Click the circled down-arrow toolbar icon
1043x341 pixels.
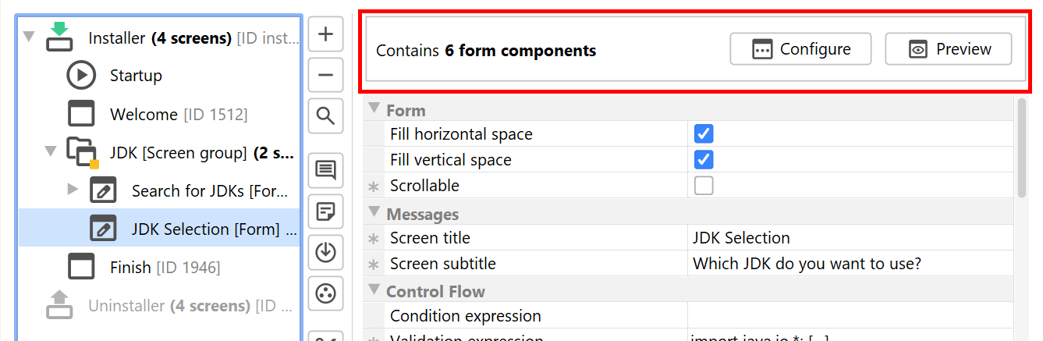pos(326,252)
